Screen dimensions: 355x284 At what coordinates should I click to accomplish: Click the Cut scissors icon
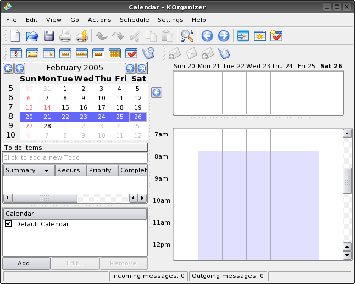click(x=135, y=36)
